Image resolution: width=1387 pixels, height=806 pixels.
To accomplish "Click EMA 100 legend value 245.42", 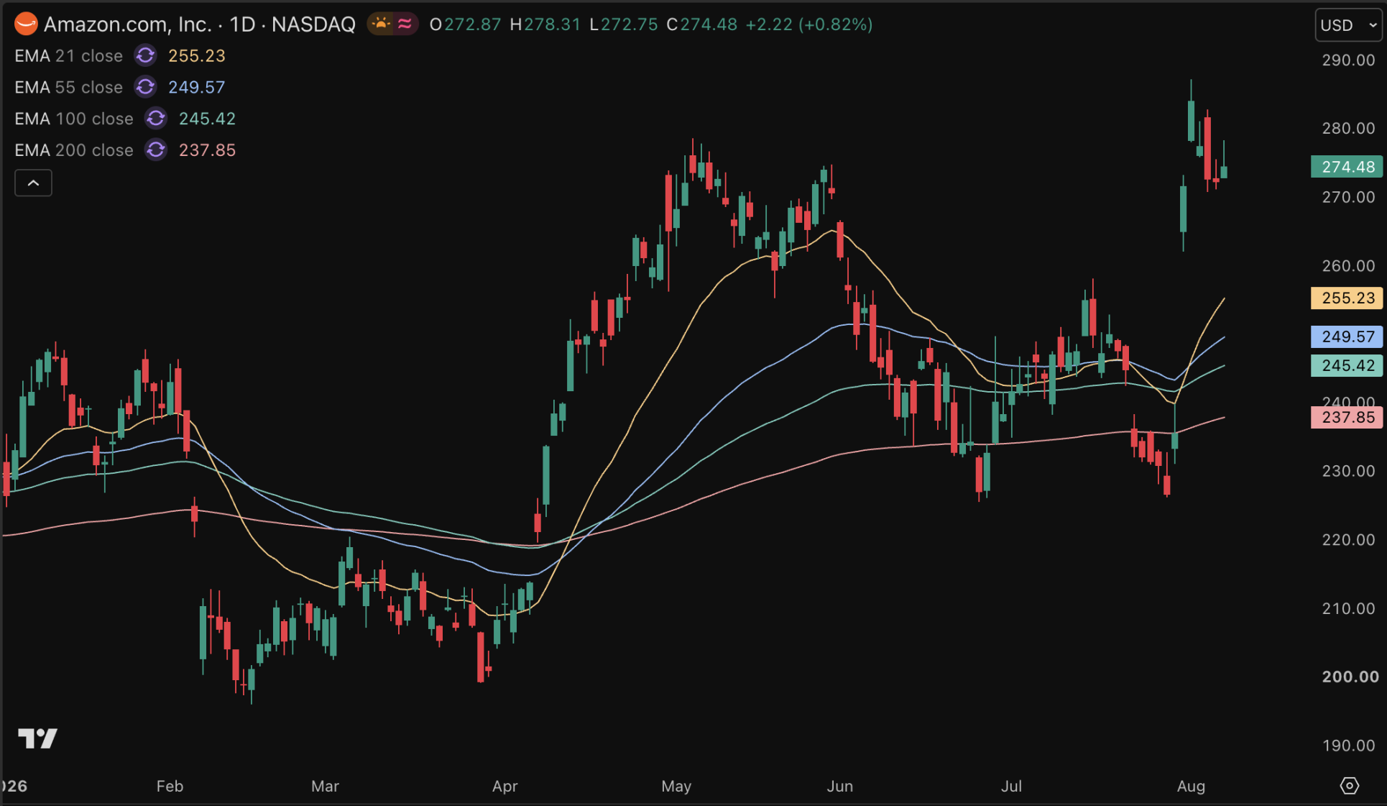I will coord(208,119).
